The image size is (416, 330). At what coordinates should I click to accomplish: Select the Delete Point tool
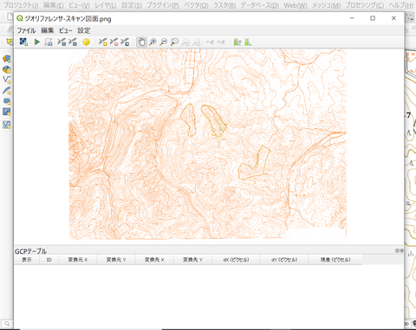click(x=114, y=42)
